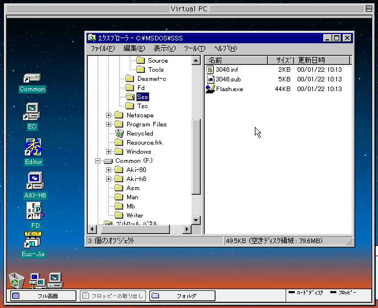This screenshot has height=308, width=378.
Task: Open the ファイル(F) menu
Action: 103,48
